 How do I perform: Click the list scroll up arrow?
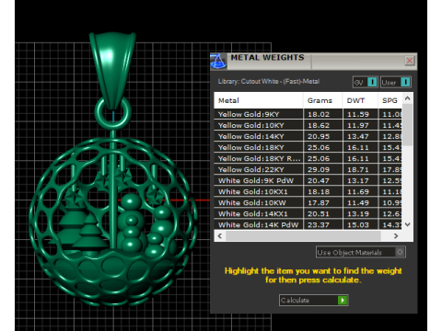(x=408, y=98)
